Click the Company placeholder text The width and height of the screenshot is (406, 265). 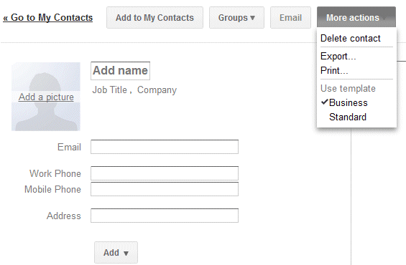coord(157,90)
